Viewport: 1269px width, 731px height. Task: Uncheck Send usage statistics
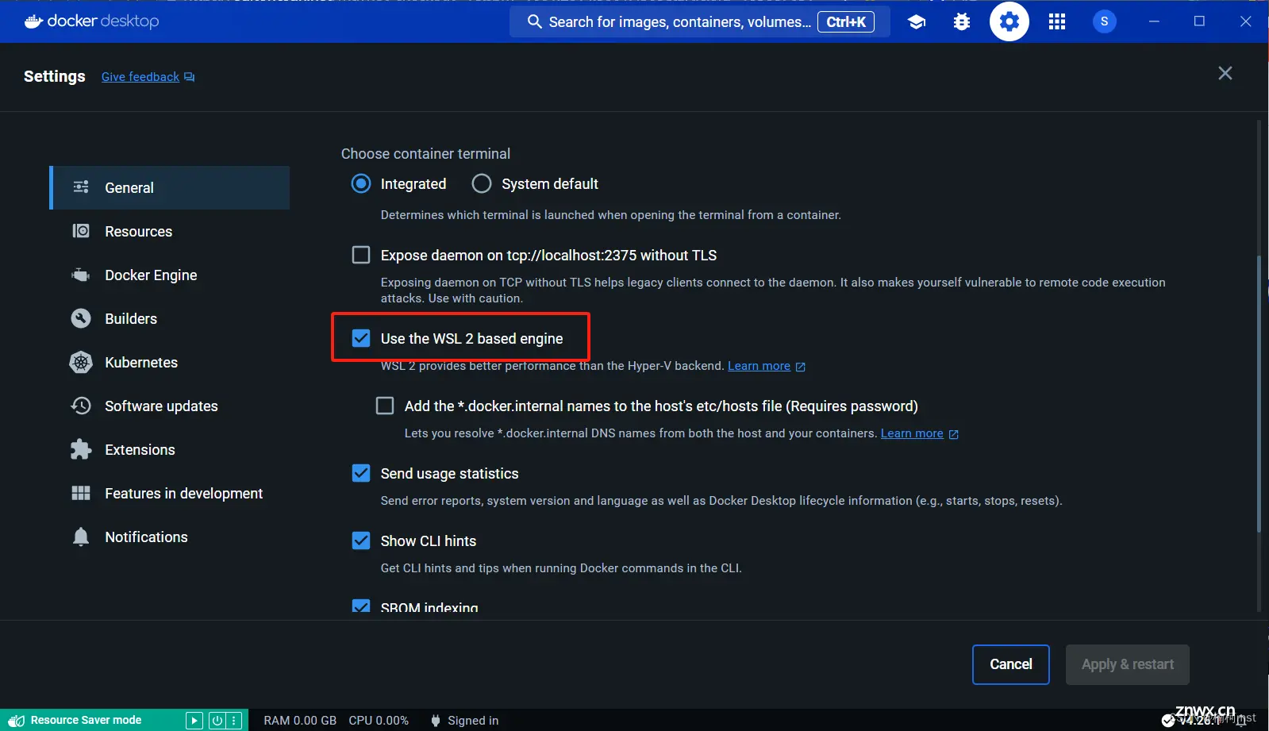click(x=361, y=473)
